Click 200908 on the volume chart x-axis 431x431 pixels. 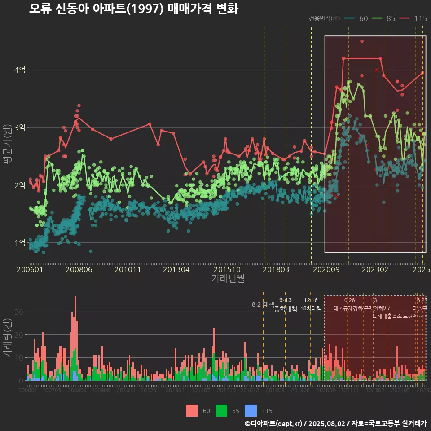(x=101, y=390)
